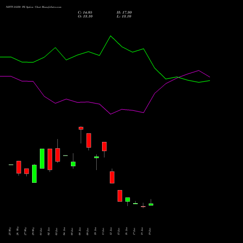Viewport: 243px width, 243px height.
Task: Select the red candle above 12 Jun
Action: [x=112, y=177]
